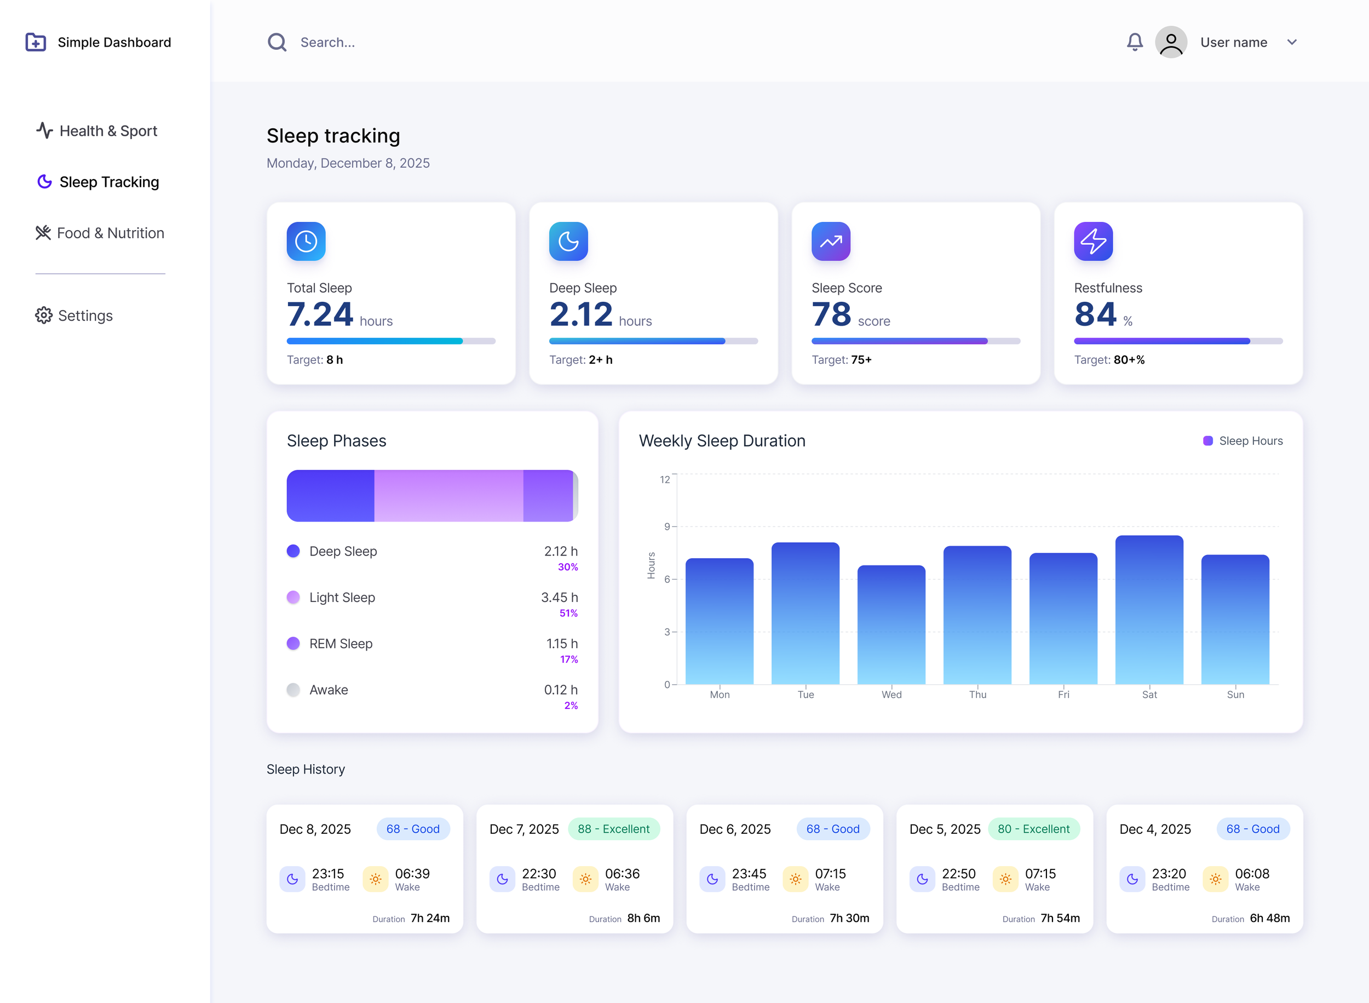Image resolution: width=1369 pixels, height=1003 pixels.
Task: Click the user avatar icon
Action: (1171, 42)
